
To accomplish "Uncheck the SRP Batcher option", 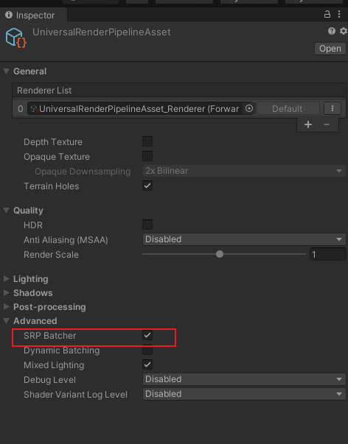I will coord(147,335).
